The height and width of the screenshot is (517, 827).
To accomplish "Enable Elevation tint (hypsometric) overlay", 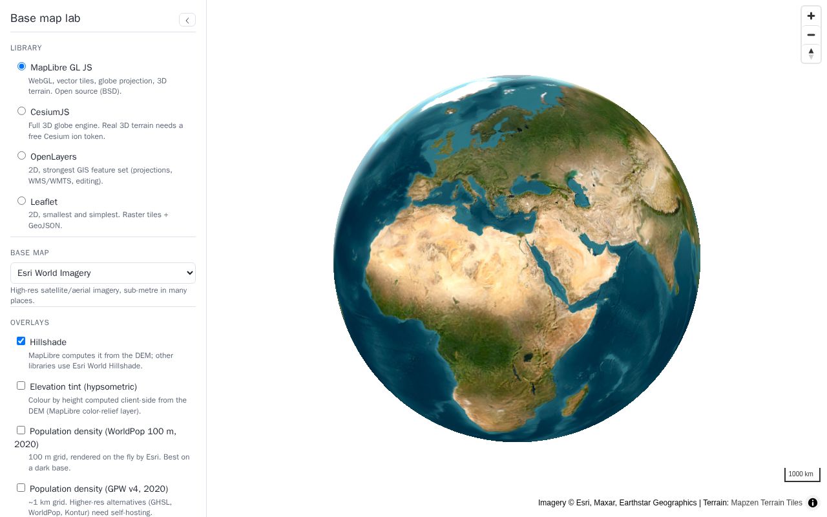I will click(x=21, y=386).
